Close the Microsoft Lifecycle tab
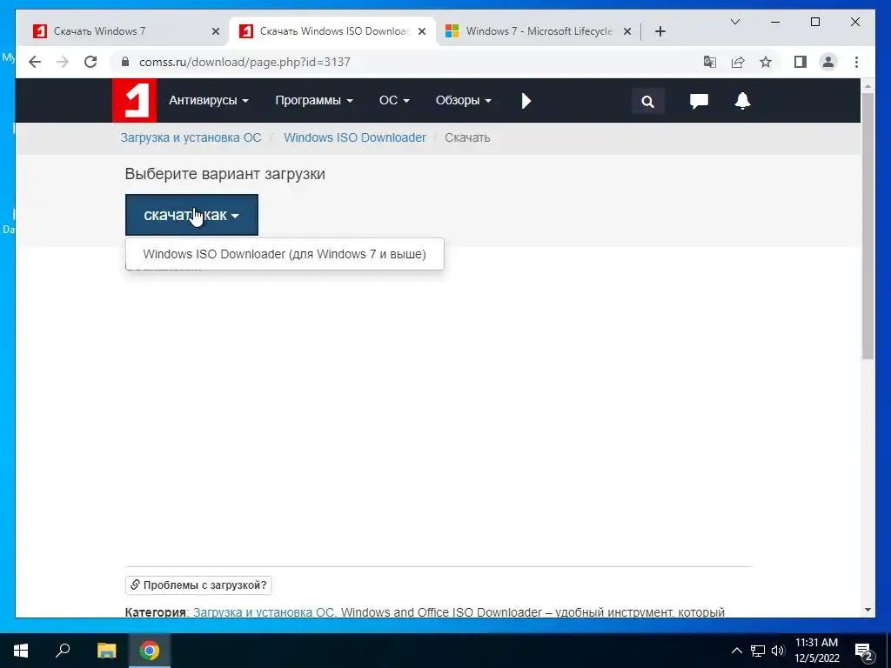The width and height of the screenshot is (891, 668). tap(627, 32)
